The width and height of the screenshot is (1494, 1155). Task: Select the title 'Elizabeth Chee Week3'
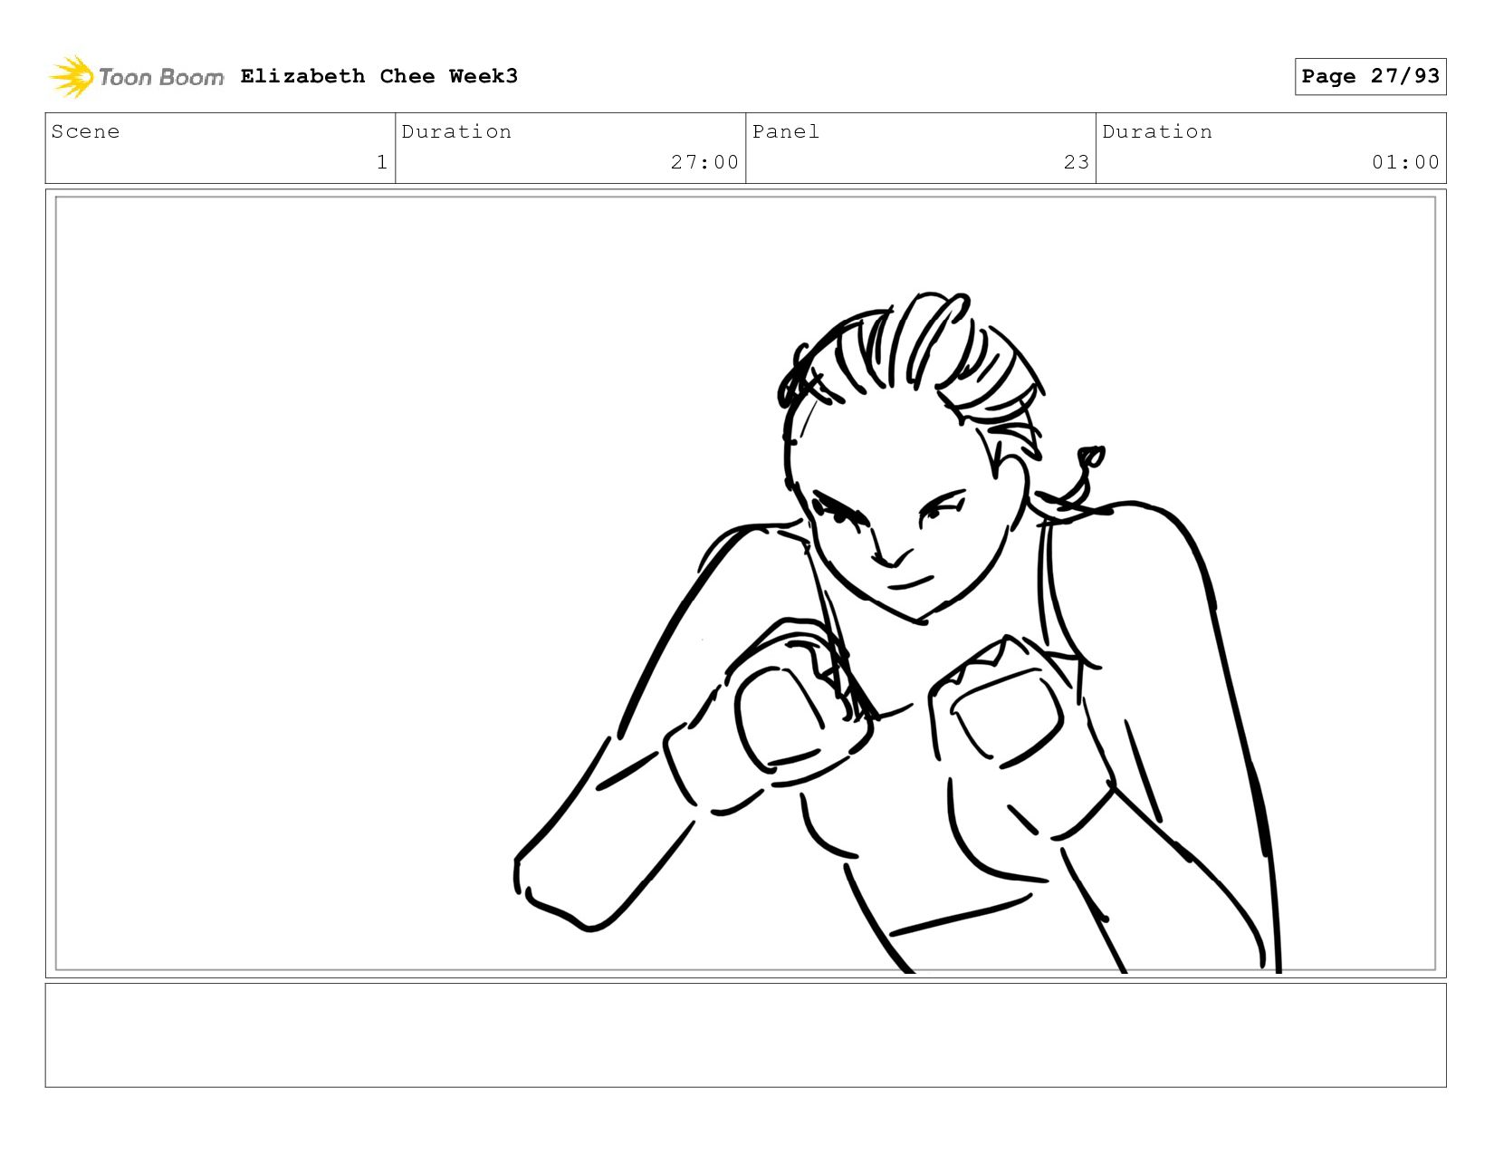coord(379,76)
